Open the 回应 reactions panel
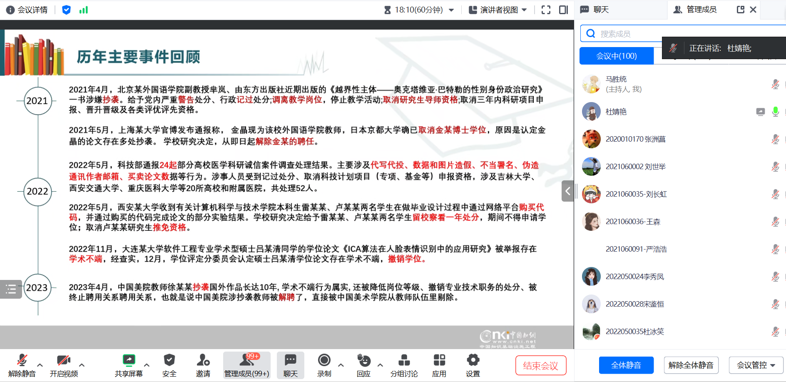The image size is (786, 382). coord(363,365)
